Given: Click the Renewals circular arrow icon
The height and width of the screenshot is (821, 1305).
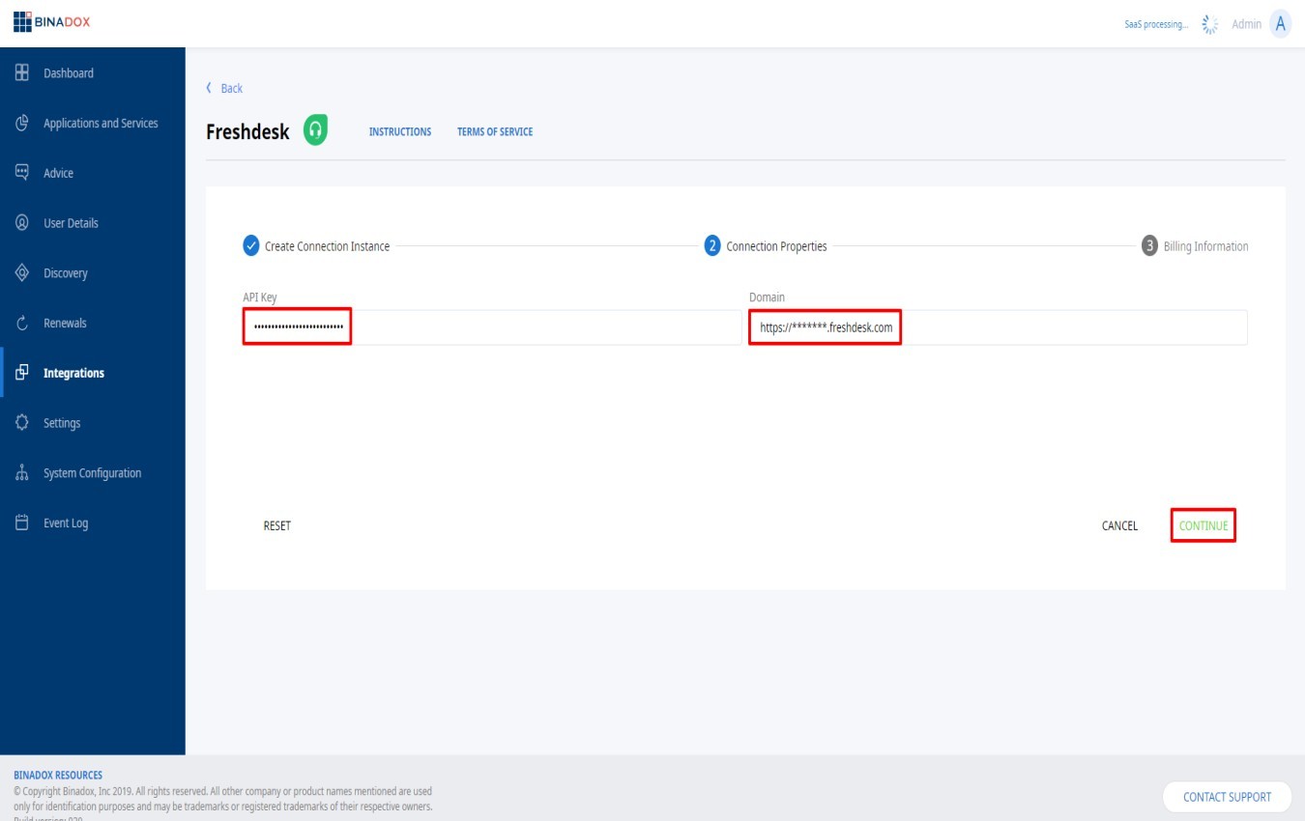Looking at the screenshot, I should click(x=21, y=324).
